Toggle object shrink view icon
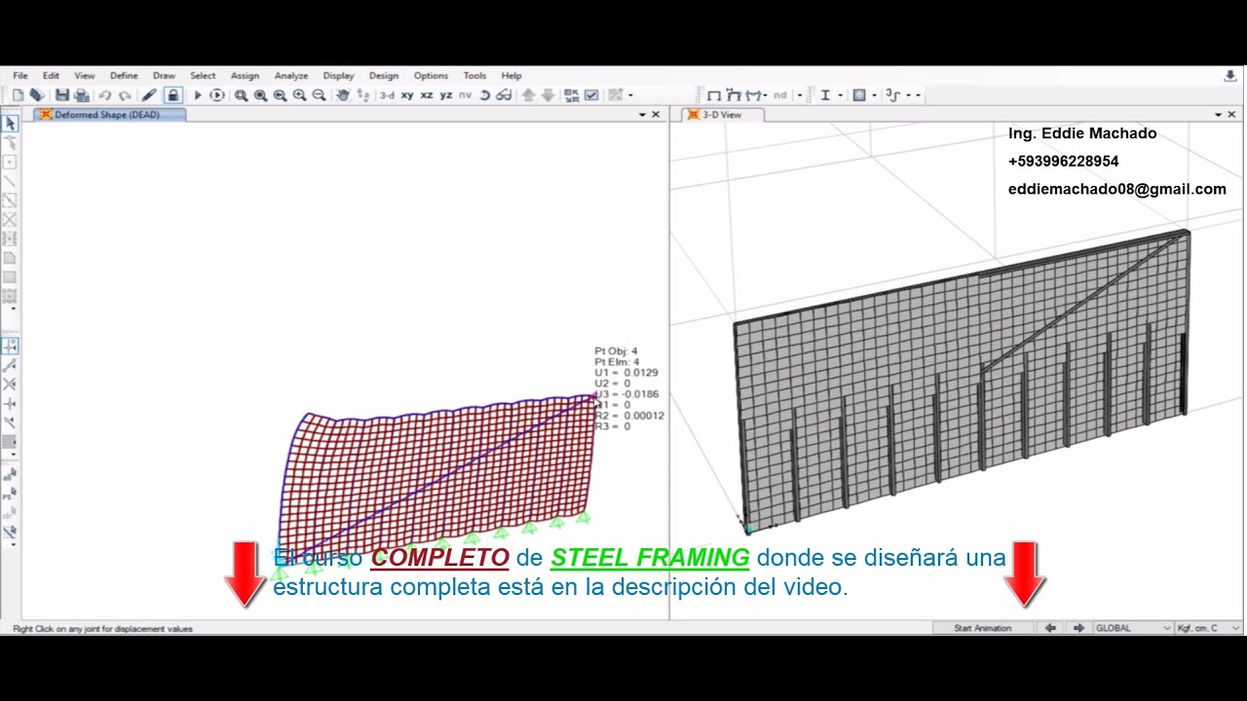The image size is (1247, 701). (x=572, y=95)
